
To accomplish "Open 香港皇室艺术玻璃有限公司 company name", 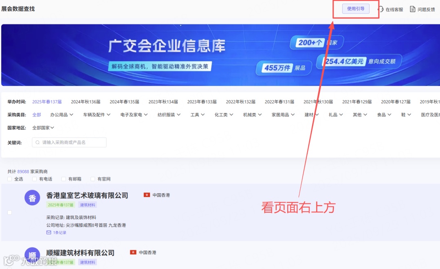I will 87,195.
